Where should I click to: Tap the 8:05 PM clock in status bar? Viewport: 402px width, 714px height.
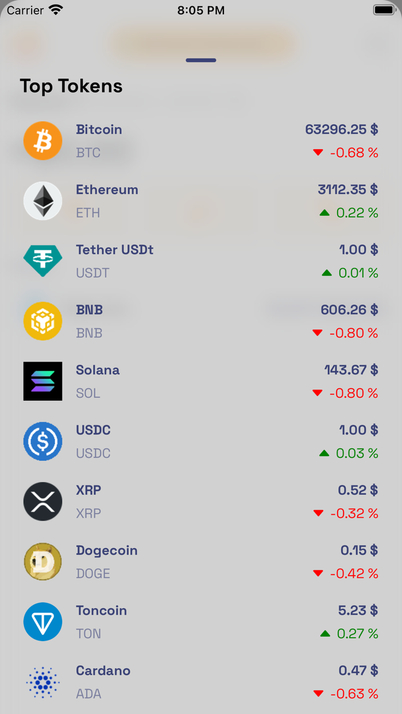[200, 9]
